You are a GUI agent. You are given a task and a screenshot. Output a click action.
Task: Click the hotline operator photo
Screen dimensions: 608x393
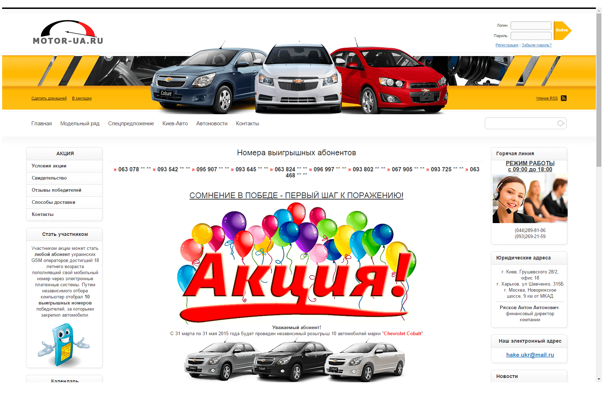pos(530,198)
